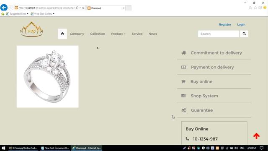Click Payment on delivery text
The width and height of the screenshot is (268, 151).
point(212,67)
